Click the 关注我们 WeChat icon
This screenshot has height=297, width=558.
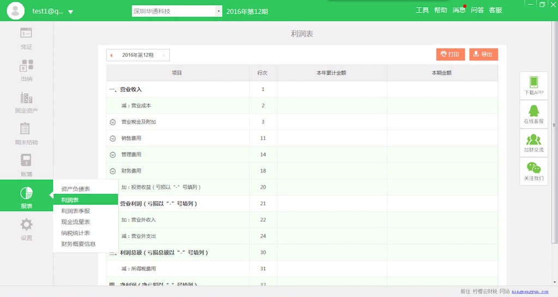[533, 168]
